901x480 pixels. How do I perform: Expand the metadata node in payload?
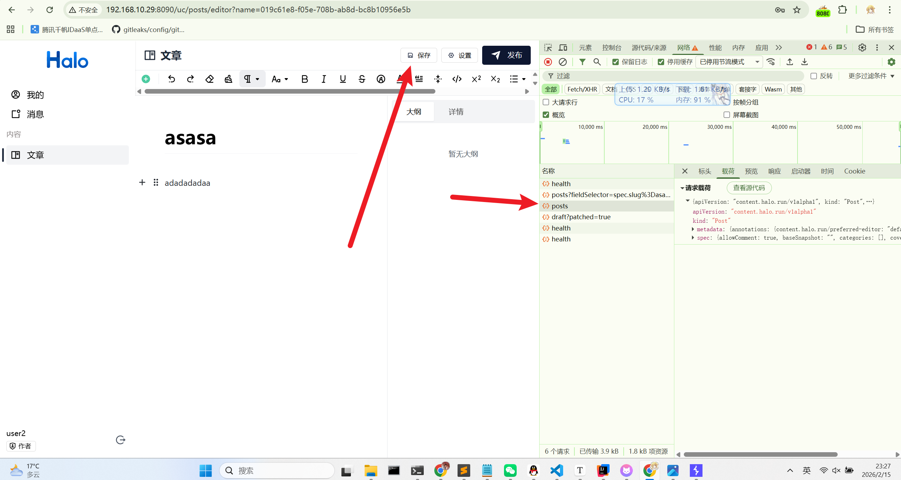[x=693, y=229]
